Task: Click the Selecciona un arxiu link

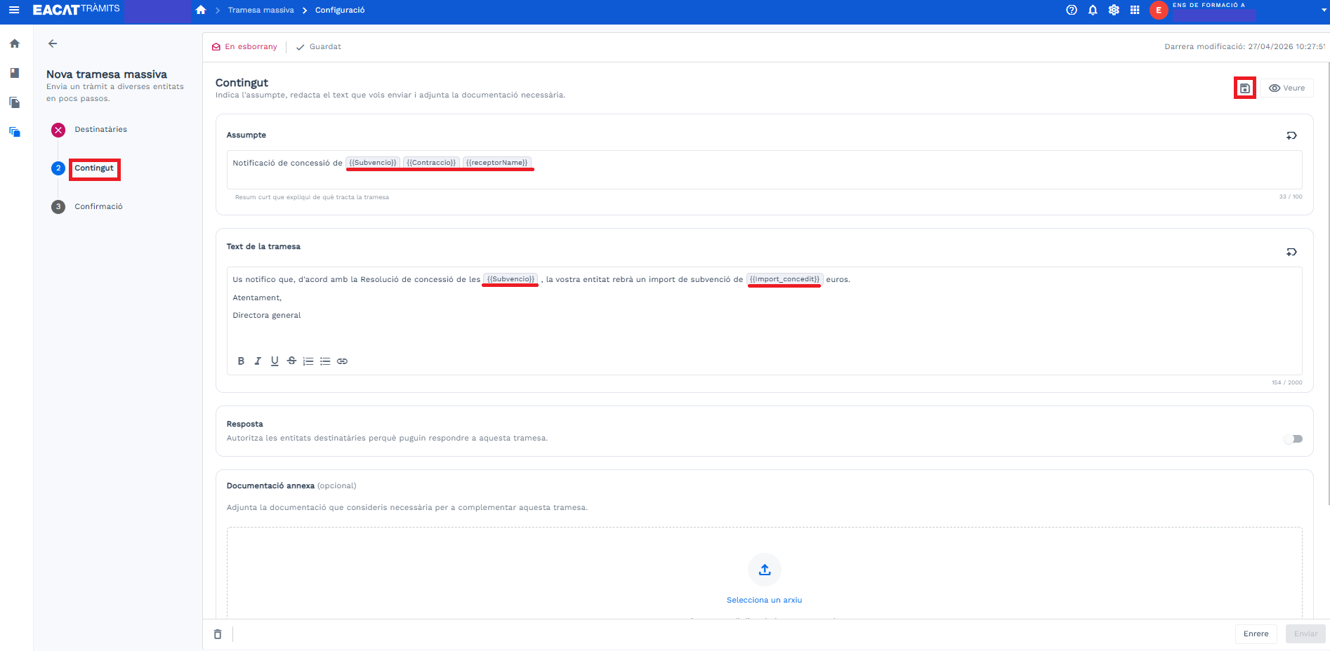Action: [764, 600]
